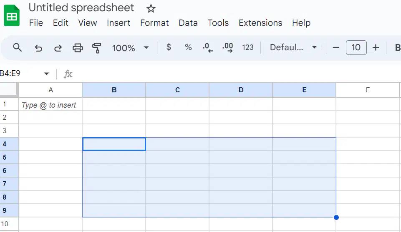Image resolution: width=401 pixels, height=232 pixels.
Task: Format as currency with dollar icon
Action: click(x=169, y=47)
